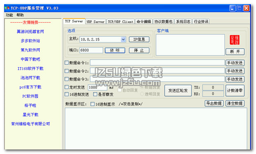Click the 计数清零 button
This screenshot has width=256, height=154.
click(x=235, y=90)
